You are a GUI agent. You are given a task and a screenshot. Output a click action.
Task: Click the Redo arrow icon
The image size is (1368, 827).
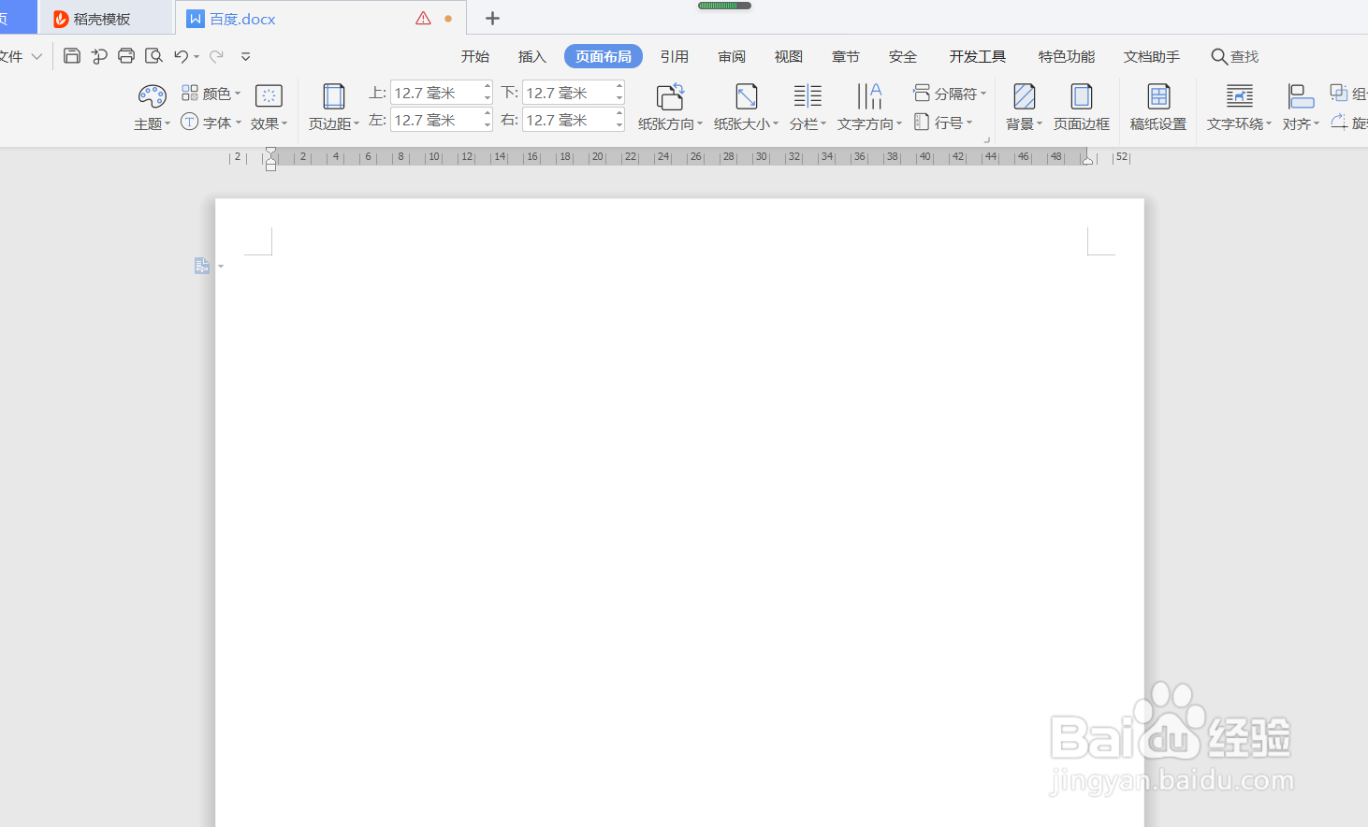(216, 56)
